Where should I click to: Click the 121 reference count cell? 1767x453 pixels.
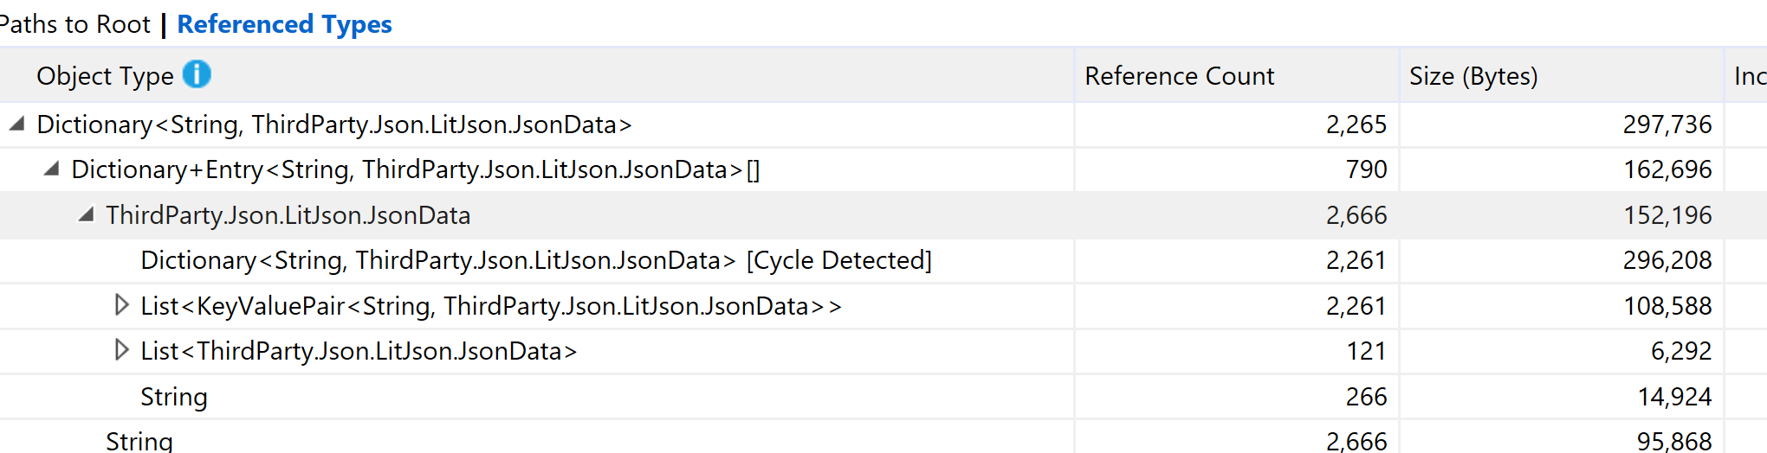click(x=1366, y=351)
